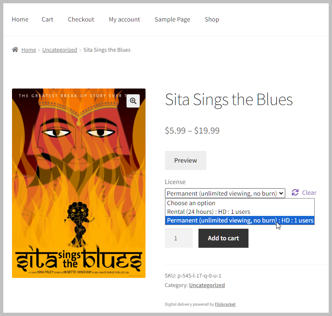The image size is (332, 316).
Task: Open the Cart menu item
Action: 48,19
